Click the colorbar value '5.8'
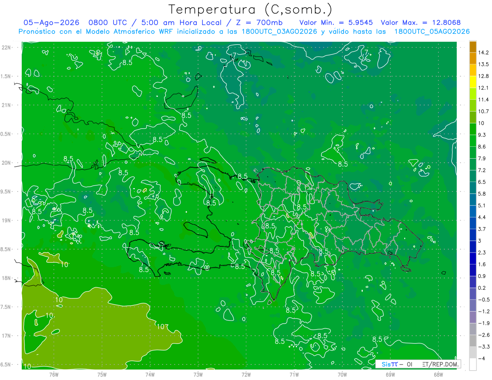 482,194
